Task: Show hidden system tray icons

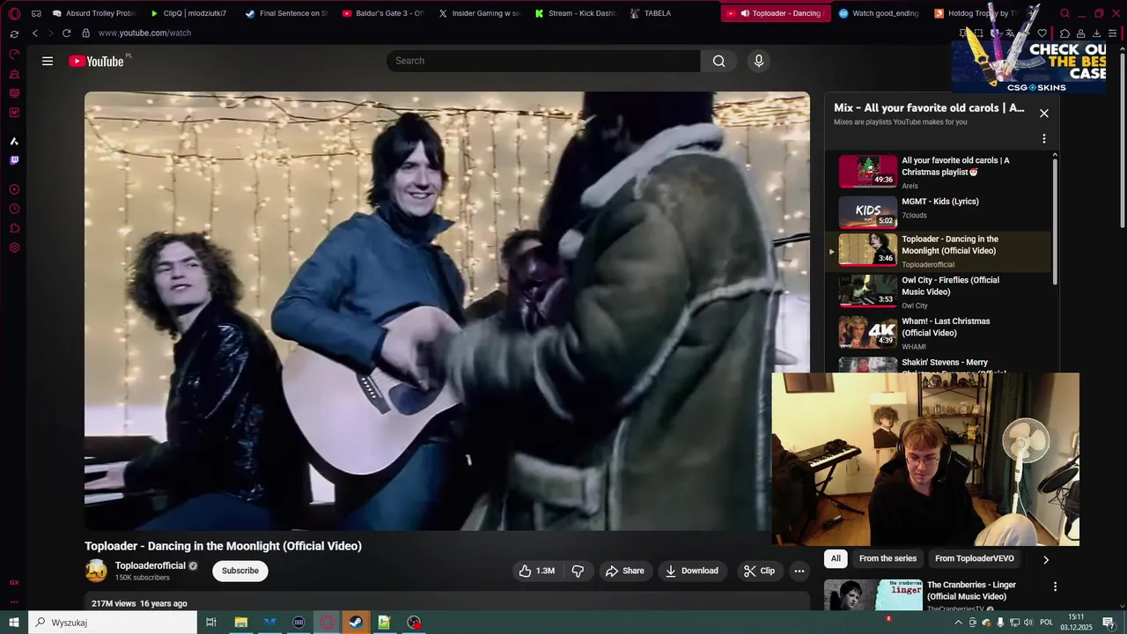Action: point(959,623)
